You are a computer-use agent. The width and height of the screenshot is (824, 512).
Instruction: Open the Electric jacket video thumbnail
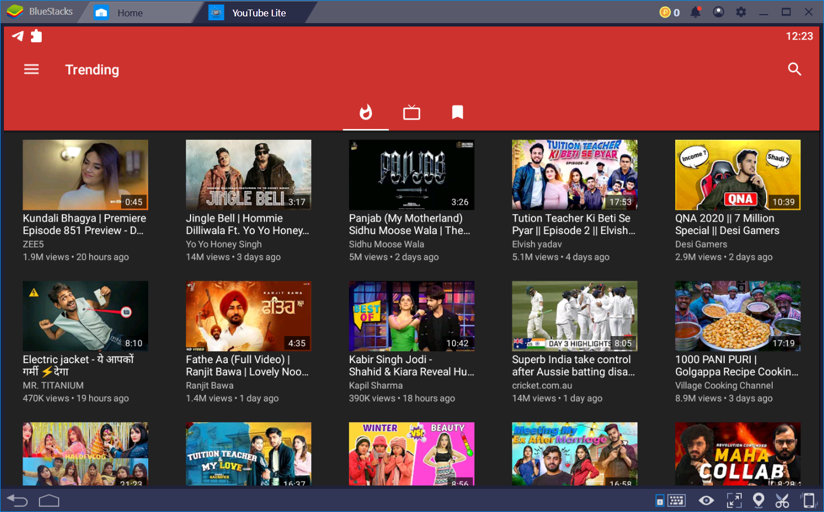pos(85,316)
